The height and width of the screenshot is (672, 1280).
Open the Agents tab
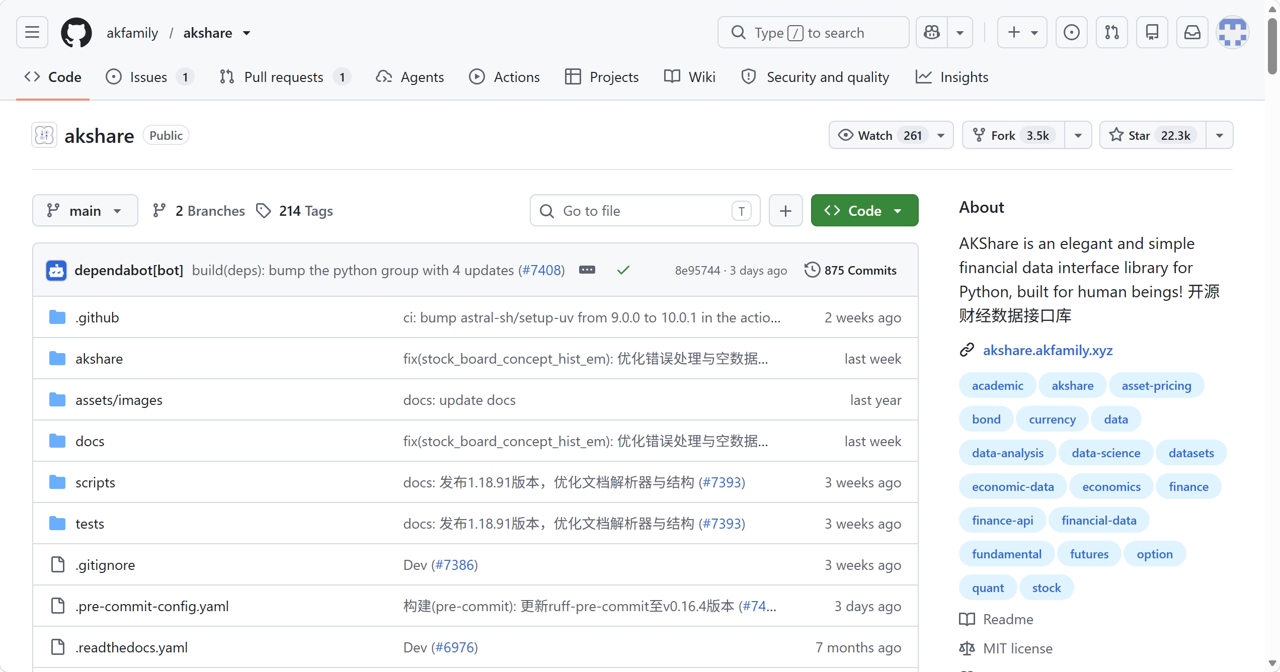tap(410, 77)
